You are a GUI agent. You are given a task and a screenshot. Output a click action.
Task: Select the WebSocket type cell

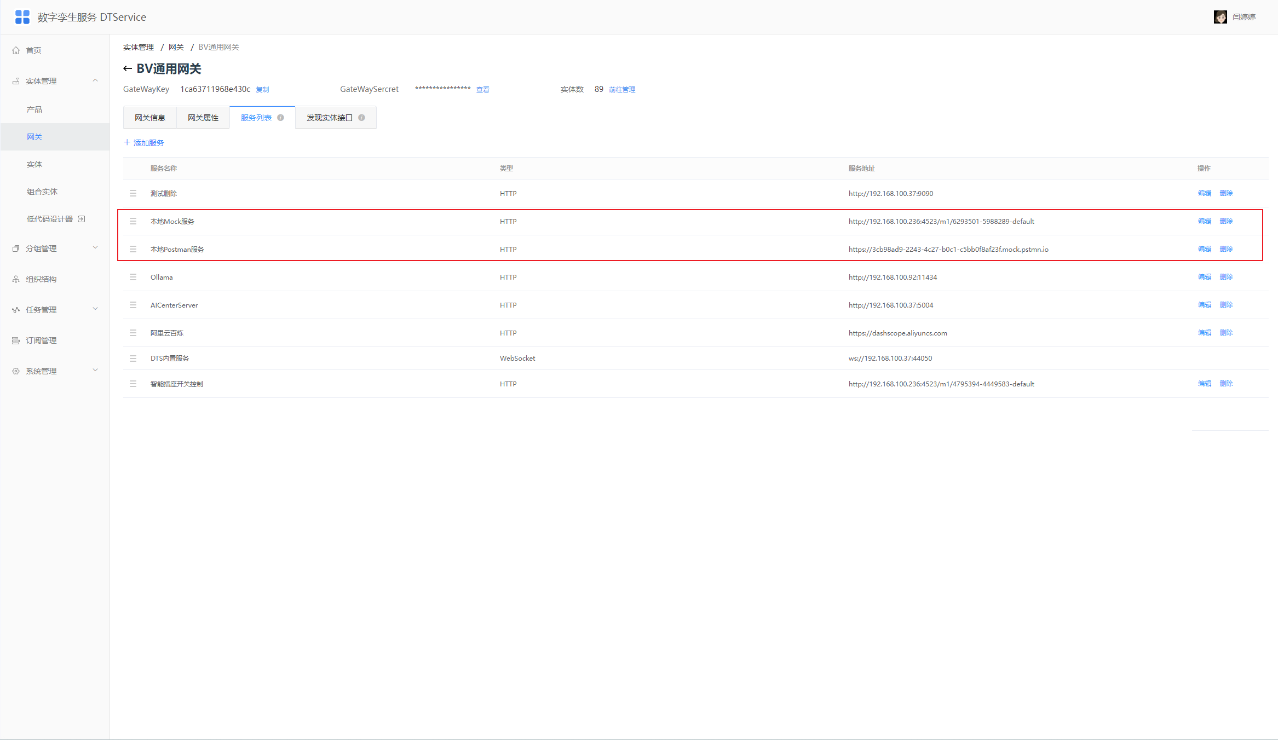click(x=517, y=359)
